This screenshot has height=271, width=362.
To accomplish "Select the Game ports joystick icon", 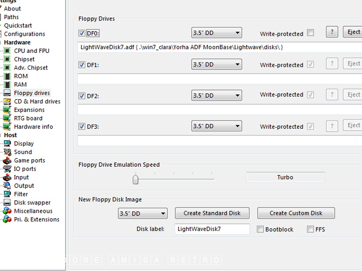I will coord(7,160).
